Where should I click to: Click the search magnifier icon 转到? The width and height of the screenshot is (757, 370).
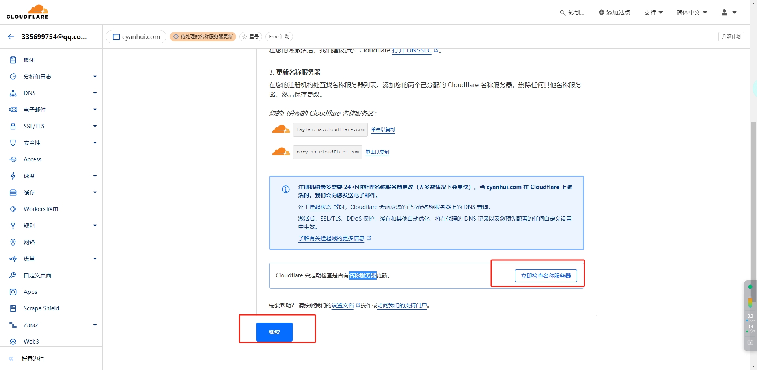pyautogui.click(x=563, y=13)
